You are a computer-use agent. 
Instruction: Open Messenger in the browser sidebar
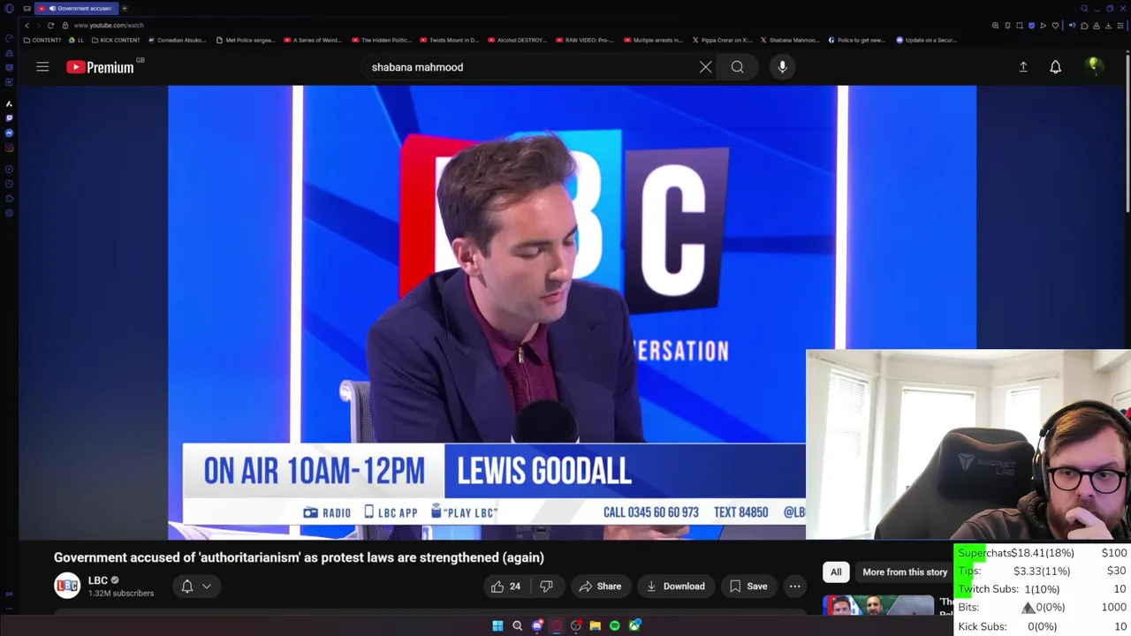9,132
